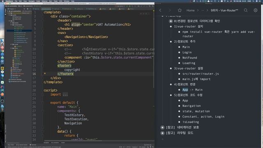Click the bullet of 4)컴포넌트 변경
263x148 pixels.
171,84
